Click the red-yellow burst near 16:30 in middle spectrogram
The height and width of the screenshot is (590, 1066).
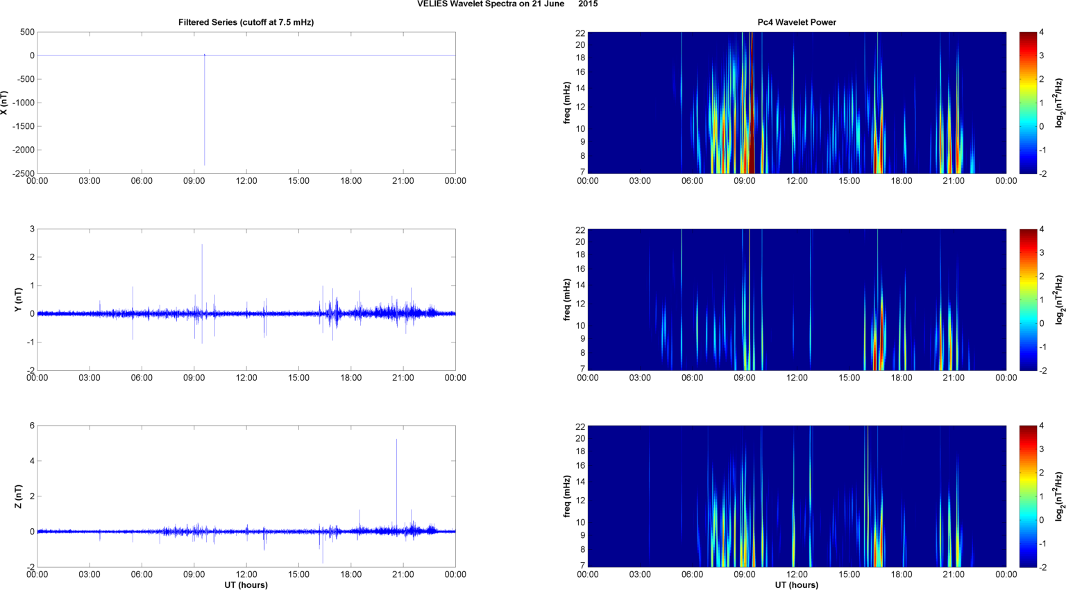pos(877,340)
